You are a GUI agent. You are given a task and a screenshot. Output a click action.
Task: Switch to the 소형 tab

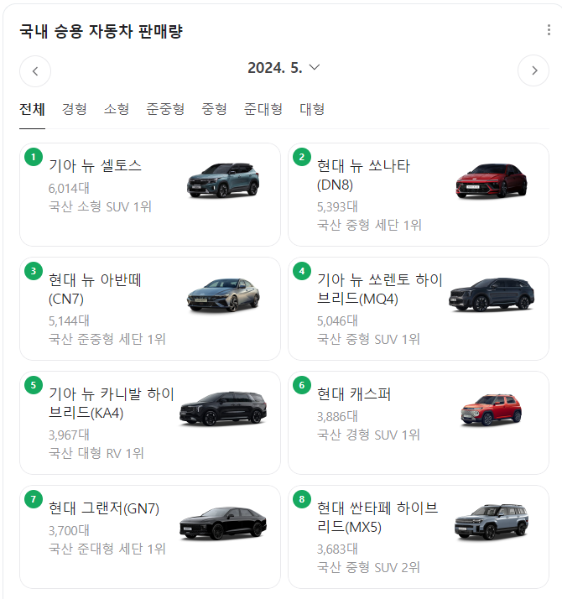pos(117,109)
